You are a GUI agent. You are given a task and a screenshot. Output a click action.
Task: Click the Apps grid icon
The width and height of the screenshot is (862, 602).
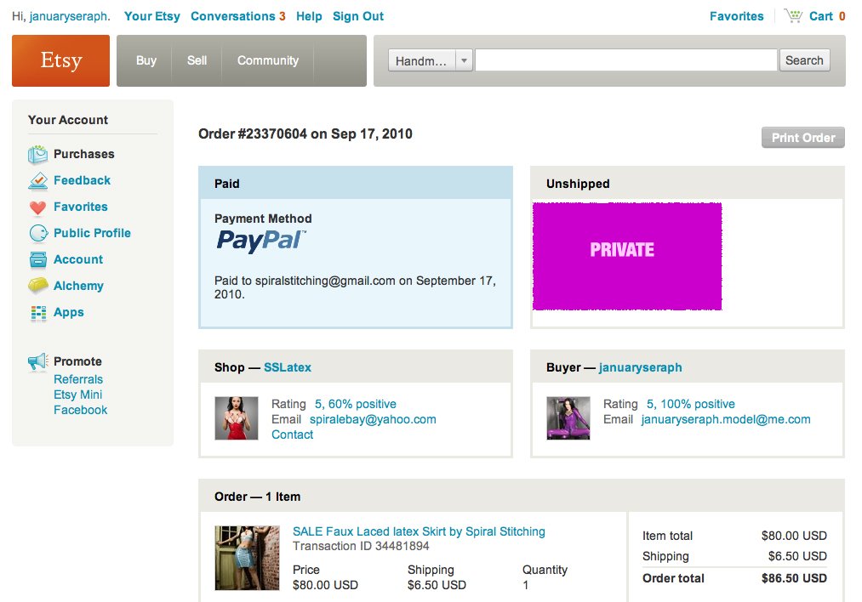coord(38,313)
